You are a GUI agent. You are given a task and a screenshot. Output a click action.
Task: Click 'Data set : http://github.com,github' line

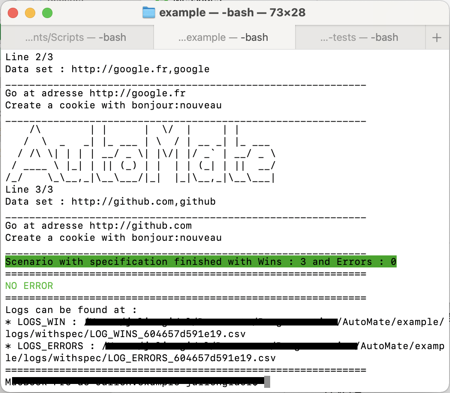(x=111, y=202)
